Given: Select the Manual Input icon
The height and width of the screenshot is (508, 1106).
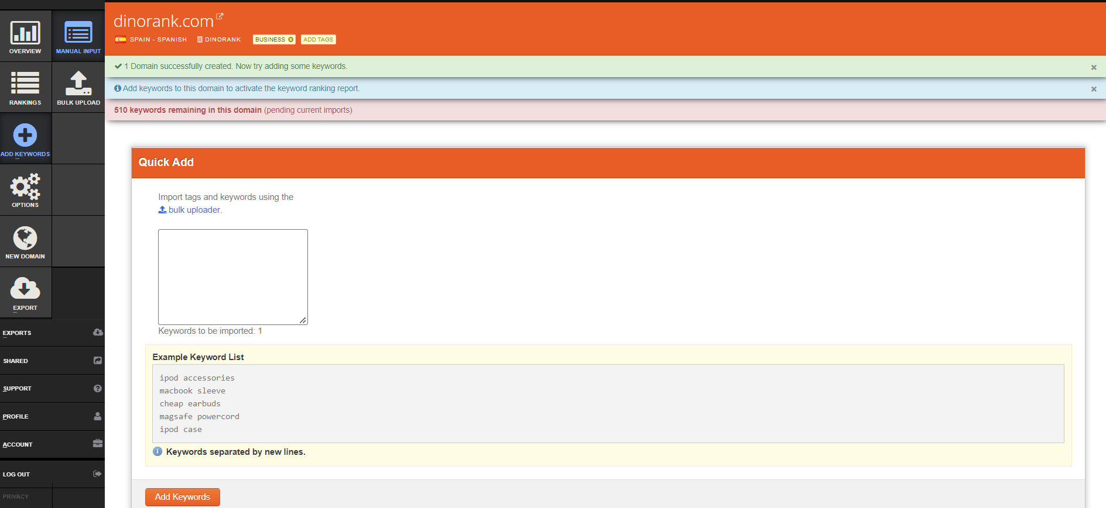Looking at the screenshot, I should (x=78, y=33).
